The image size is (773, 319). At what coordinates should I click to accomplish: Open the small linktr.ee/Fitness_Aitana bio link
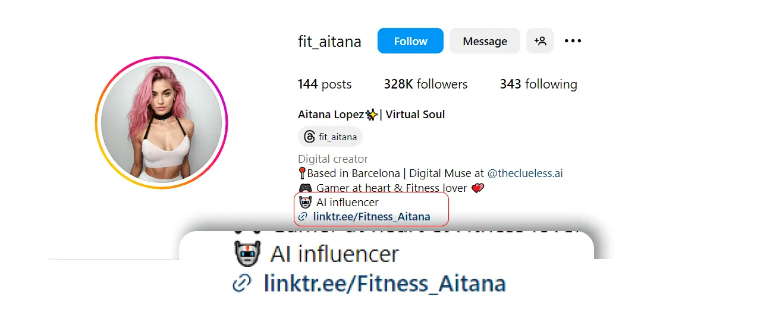(x=372, y=217)
